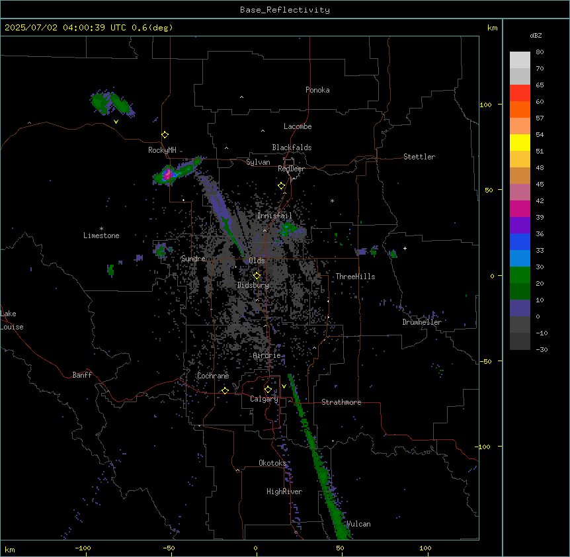Select the Blackfalds label
The width and height of the screenshot is (570, 557).
(292, 148)
